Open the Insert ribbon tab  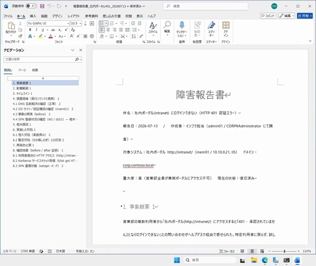coord(33,16)
